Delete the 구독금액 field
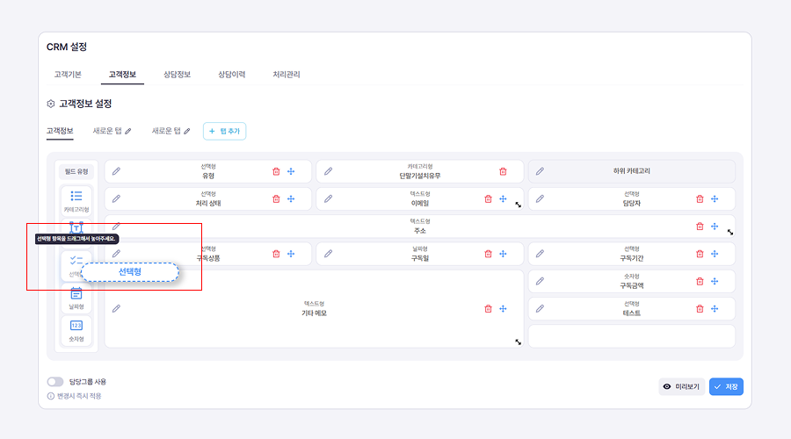The width and height of the screenshot is (791, 439). [700, 281]
